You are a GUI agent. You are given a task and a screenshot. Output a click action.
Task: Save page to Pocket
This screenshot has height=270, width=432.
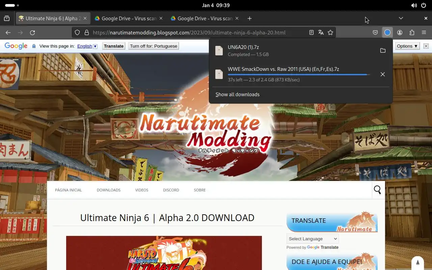(375, 33)
